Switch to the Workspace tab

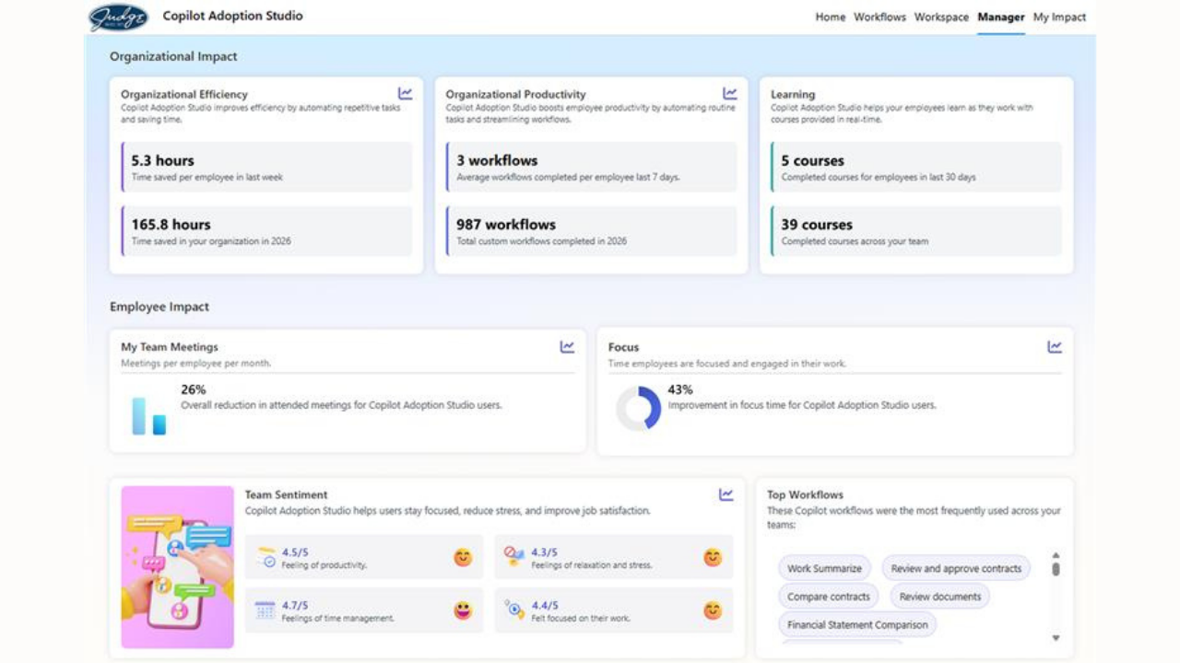point(941,17)
